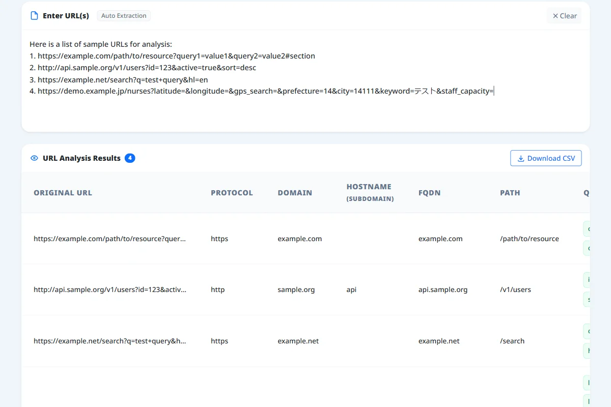Click the DOMAIN column header
Screen dimensions: 611x407
tap(295, 193)
